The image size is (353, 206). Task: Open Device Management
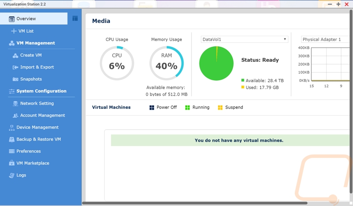point(38,127)
